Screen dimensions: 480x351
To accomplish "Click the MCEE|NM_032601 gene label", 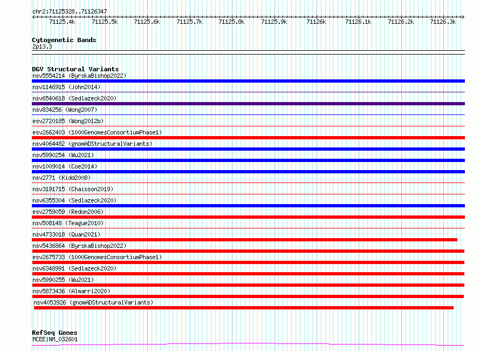I will tap(55, 339).
